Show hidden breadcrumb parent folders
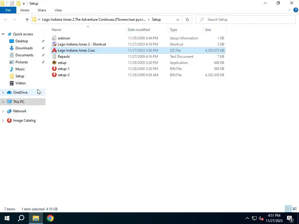The image size is (299, 224). 39,20
